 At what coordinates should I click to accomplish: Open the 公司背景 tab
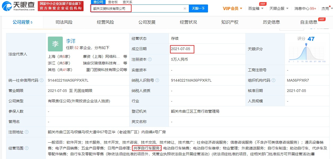23,22
